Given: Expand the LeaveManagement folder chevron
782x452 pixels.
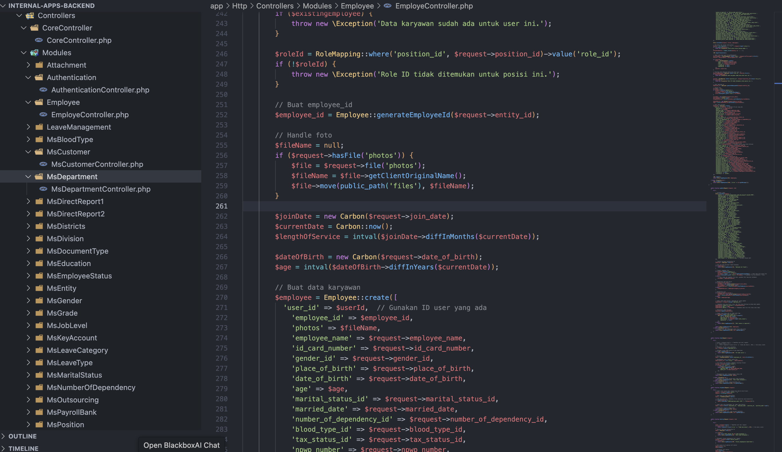Looking at the screenshot, I should pos(28,127).
